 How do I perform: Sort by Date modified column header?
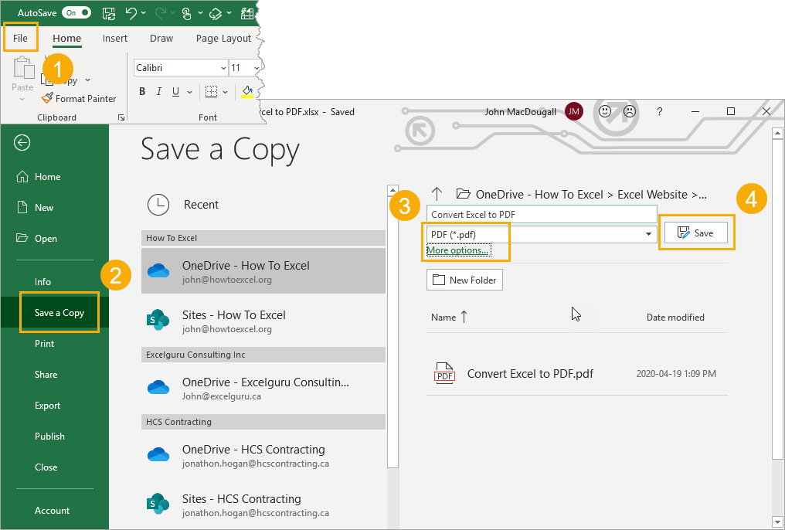[675, 318]
